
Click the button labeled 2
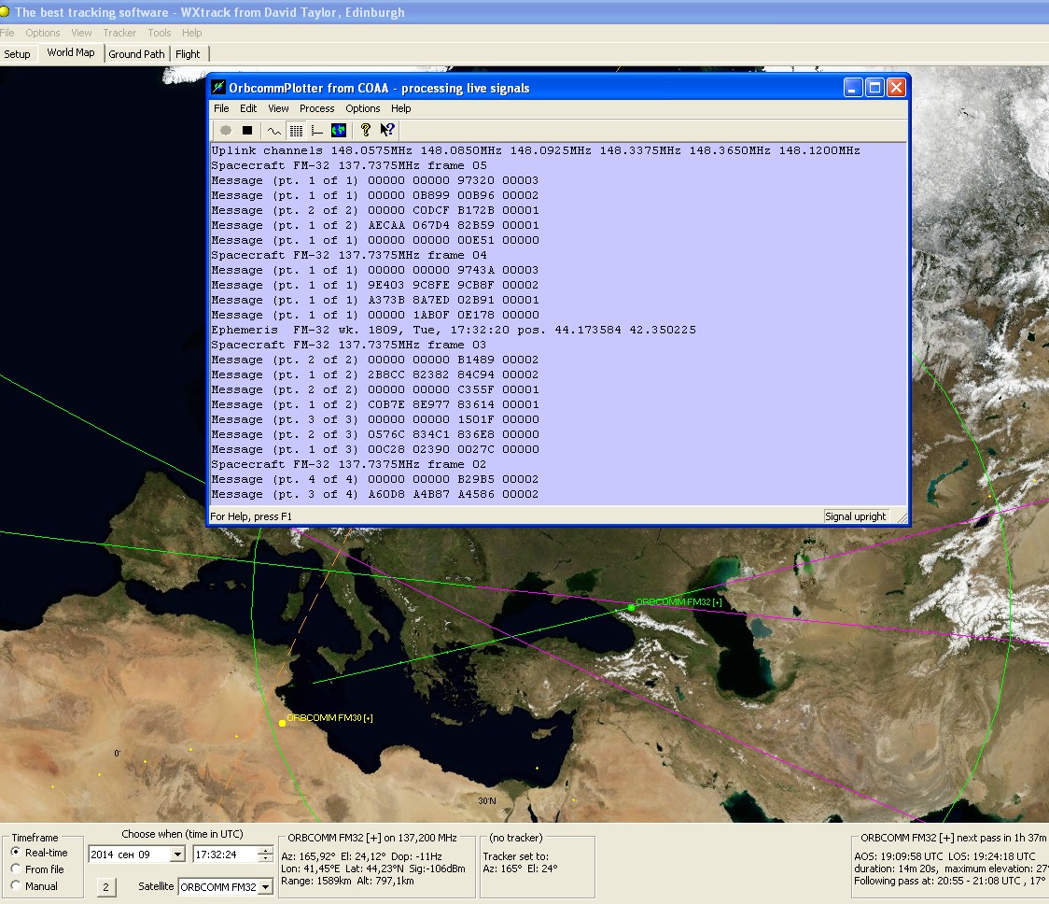[x=105, y=886]
